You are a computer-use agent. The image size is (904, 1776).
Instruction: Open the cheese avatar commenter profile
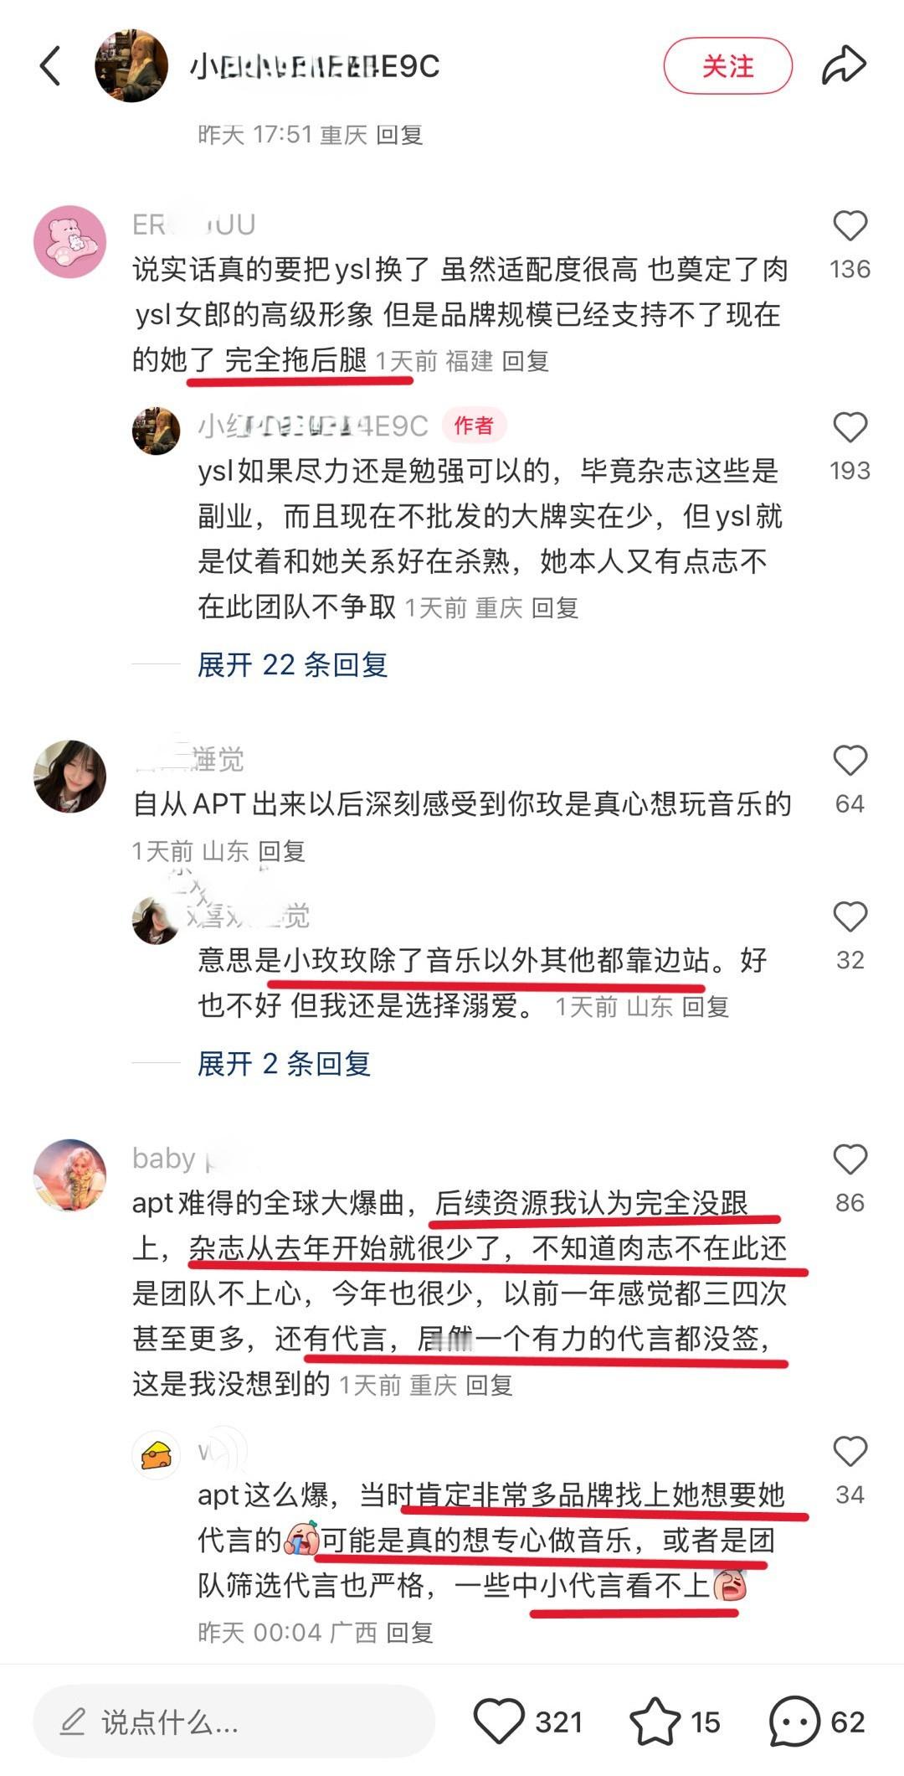[x=157, y=1455]
